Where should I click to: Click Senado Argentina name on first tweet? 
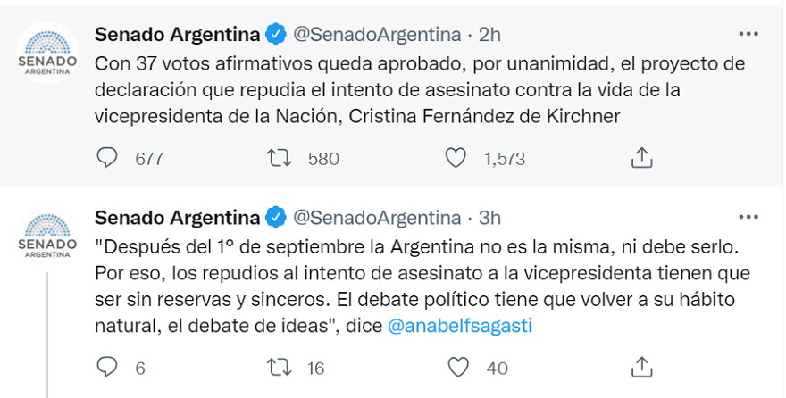point(177,35)
